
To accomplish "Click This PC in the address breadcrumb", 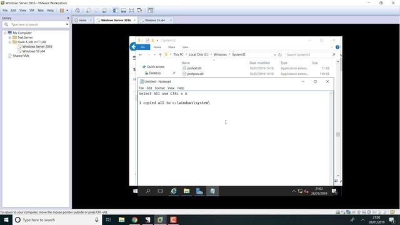I will (x=178, y=54).
